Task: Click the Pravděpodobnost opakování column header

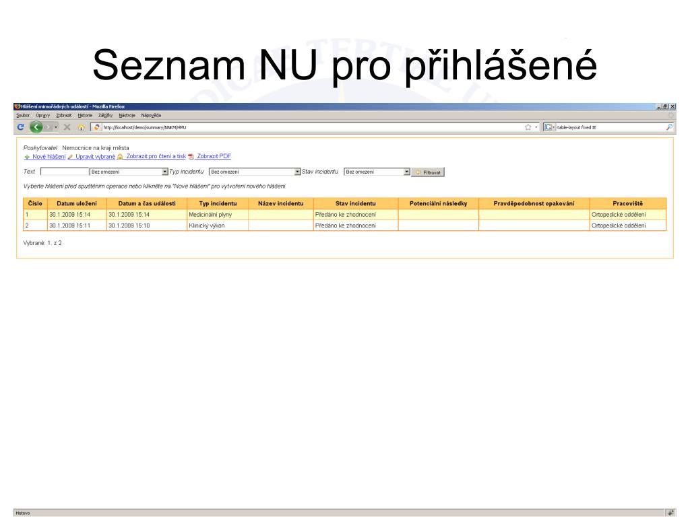Action: tap(534, 203)
